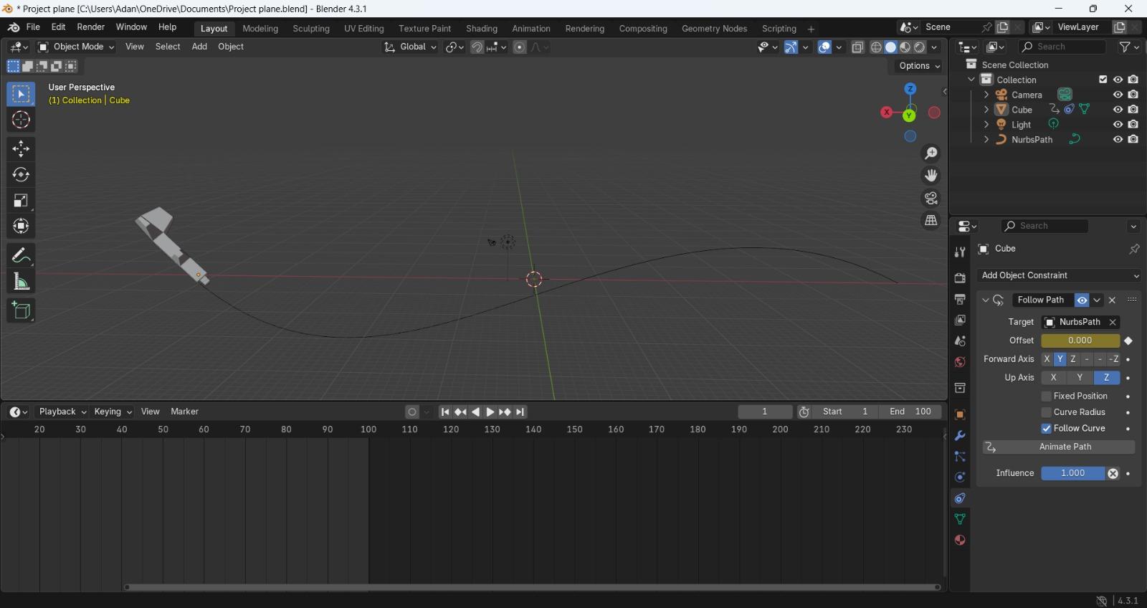
Task: Uncheck Collection exclude checkbox
Action: pos(1103,80)
